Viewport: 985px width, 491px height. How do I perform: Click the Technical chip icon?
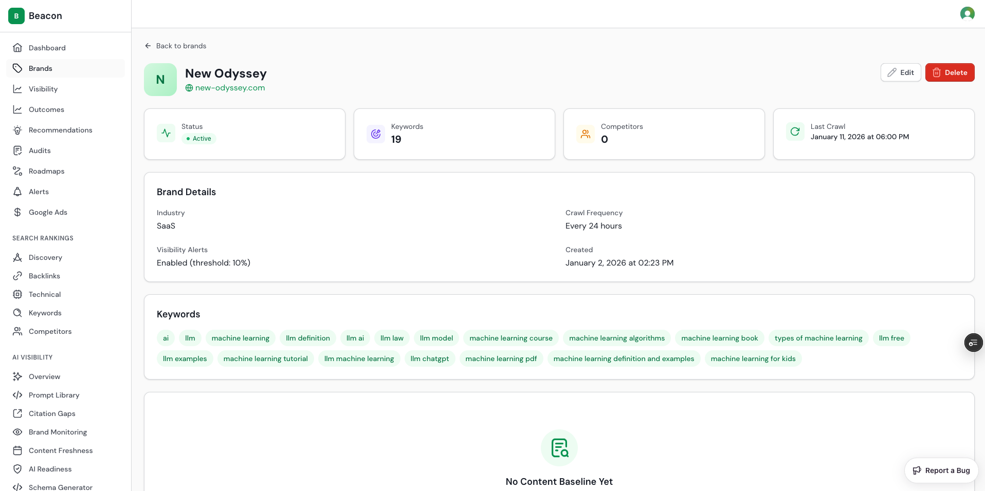click(x=17, y=294)
